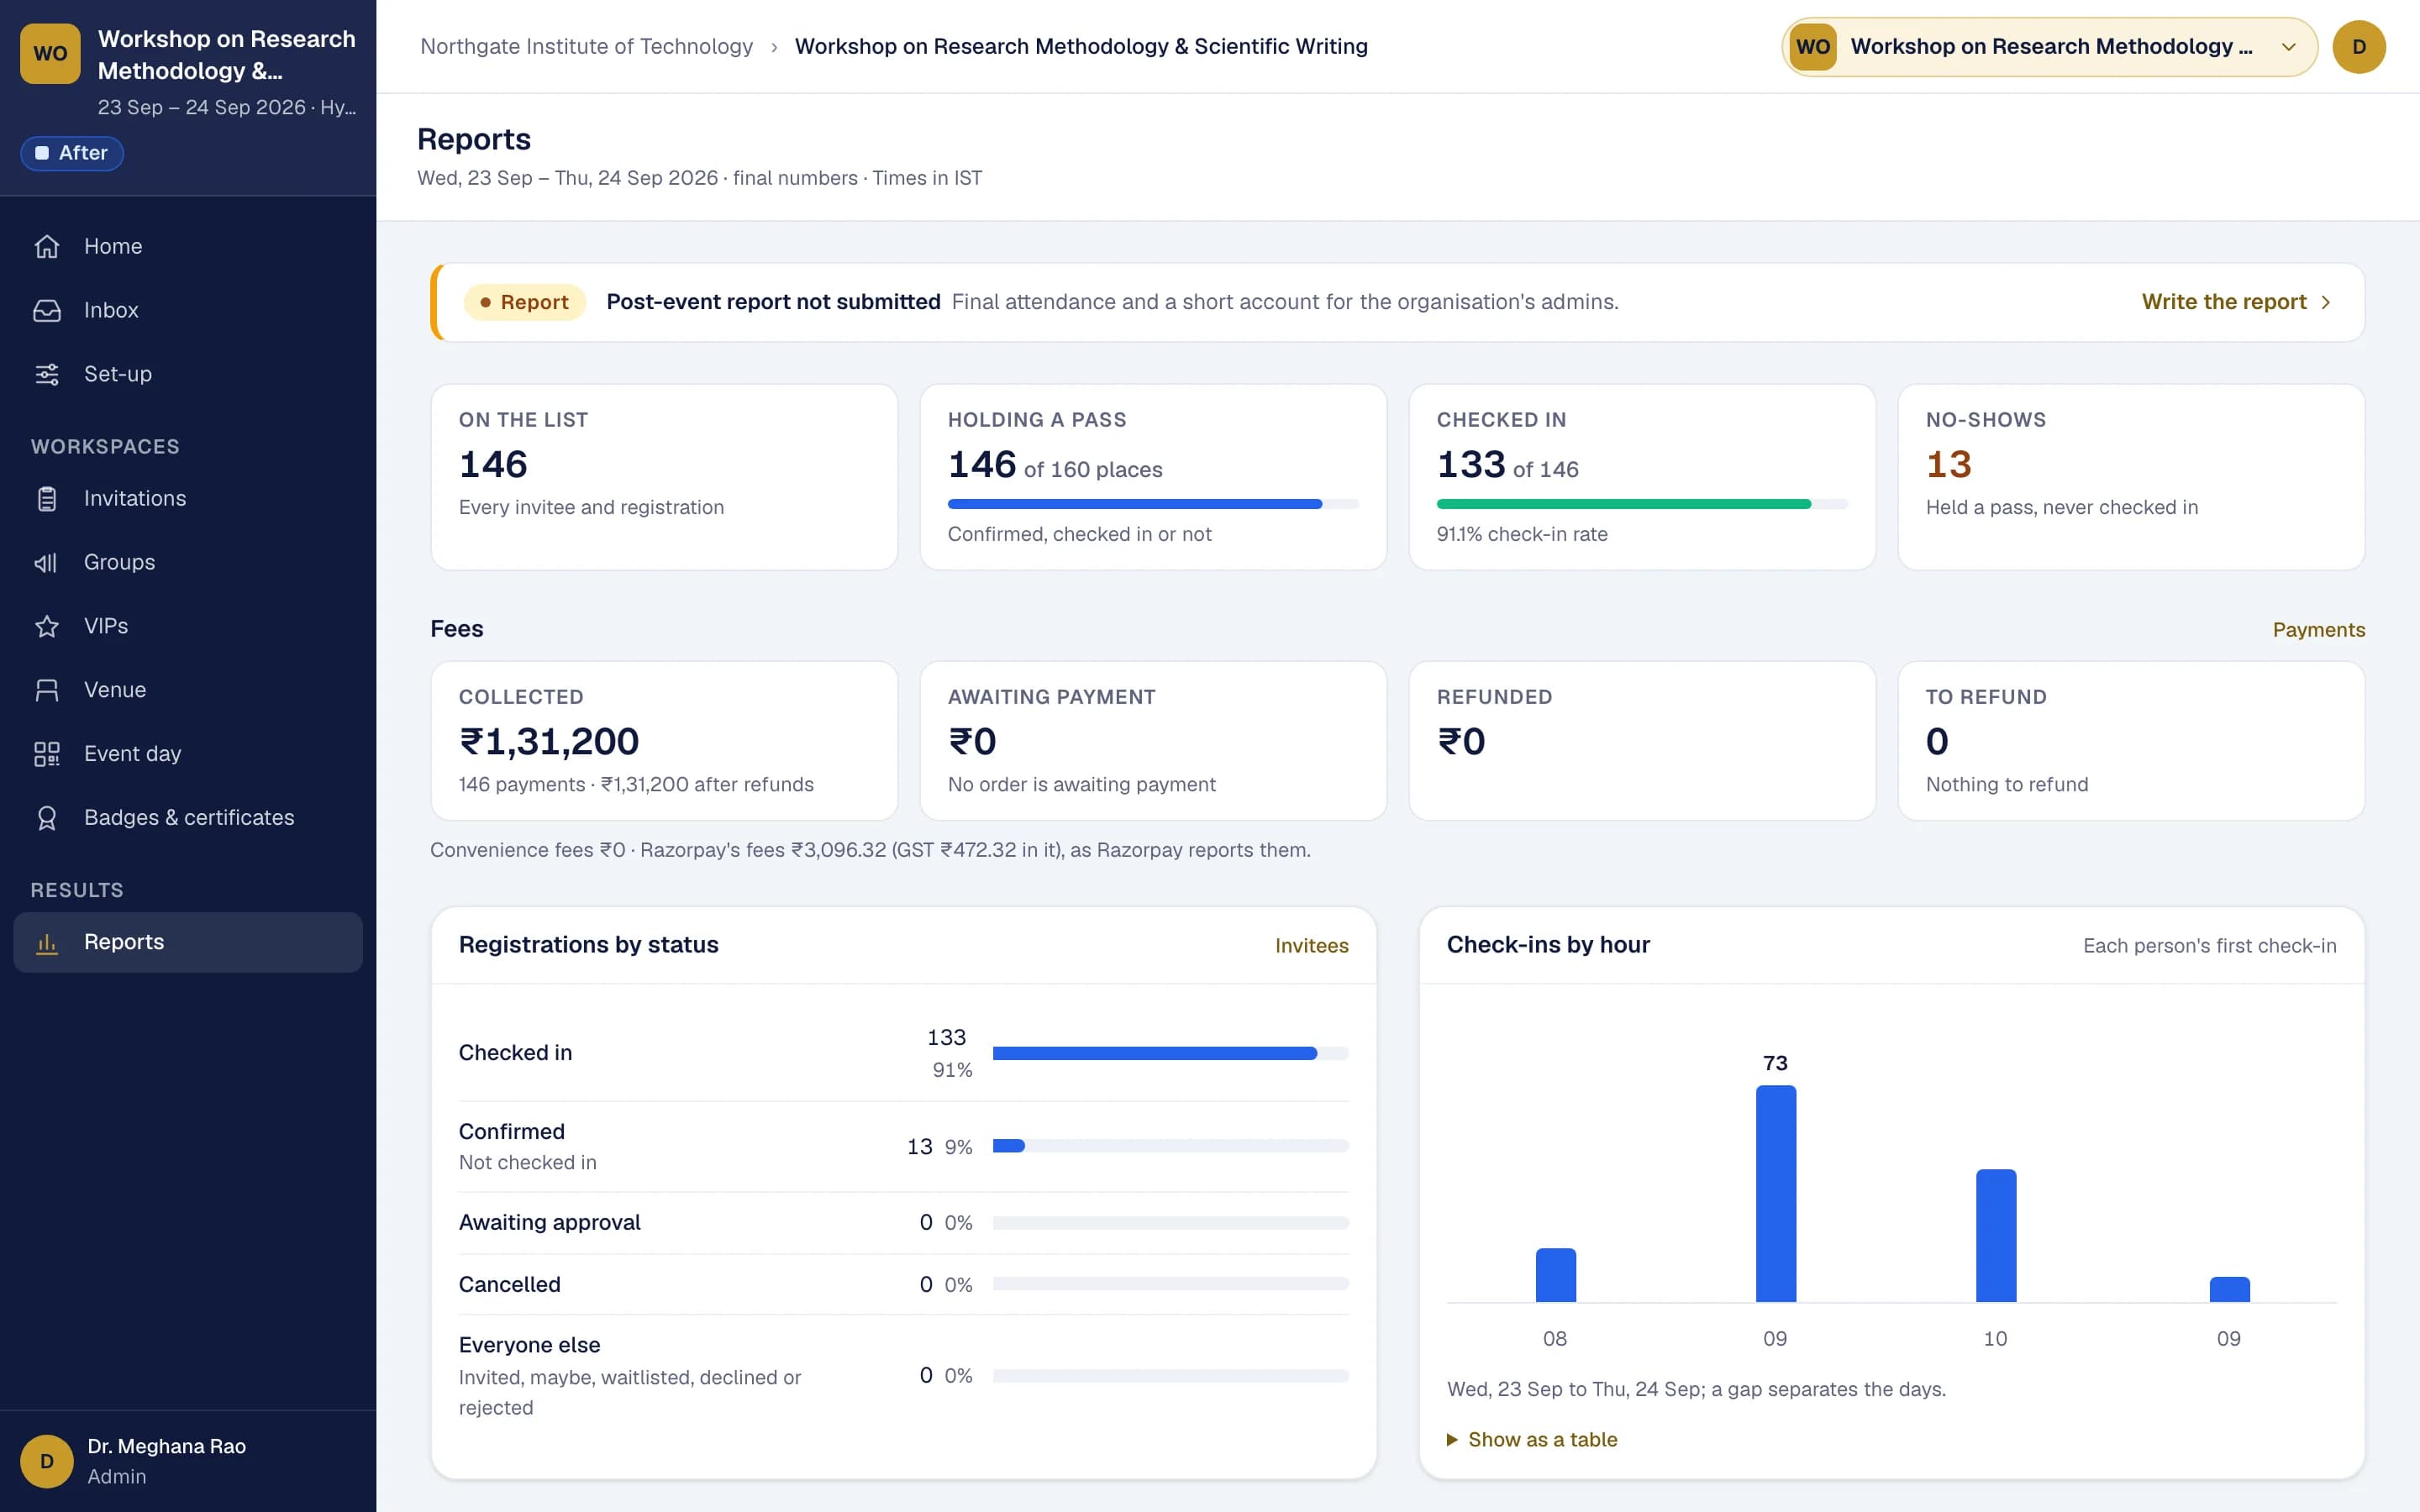Open the Invitees link
Screen dimensions: 2420x1512
click(1311, 945)
